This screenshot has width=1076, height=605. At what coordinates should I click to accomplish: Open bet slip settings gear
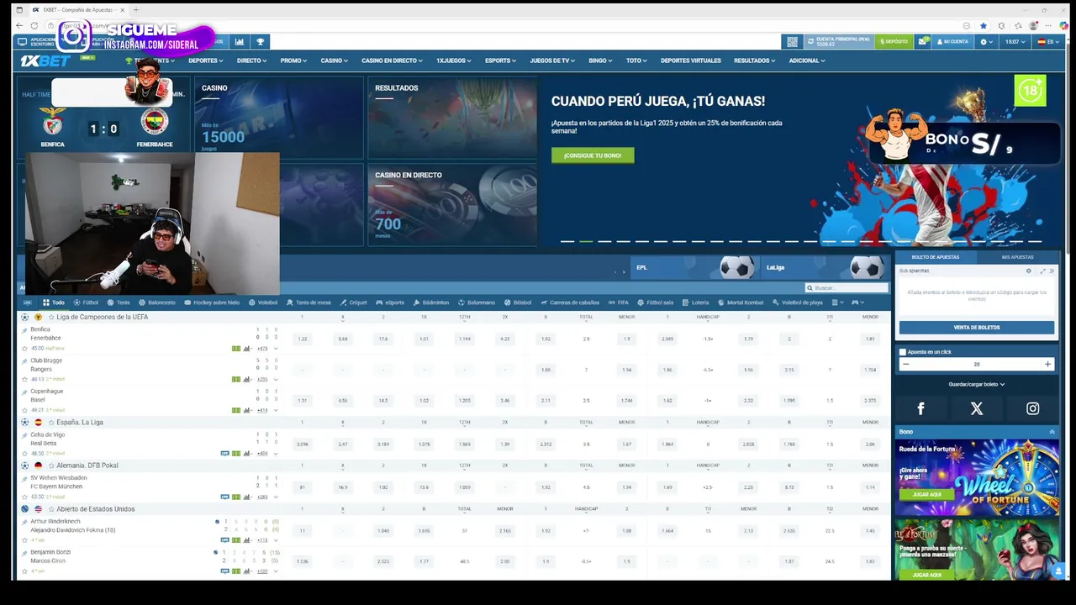tap(1028, 271)
